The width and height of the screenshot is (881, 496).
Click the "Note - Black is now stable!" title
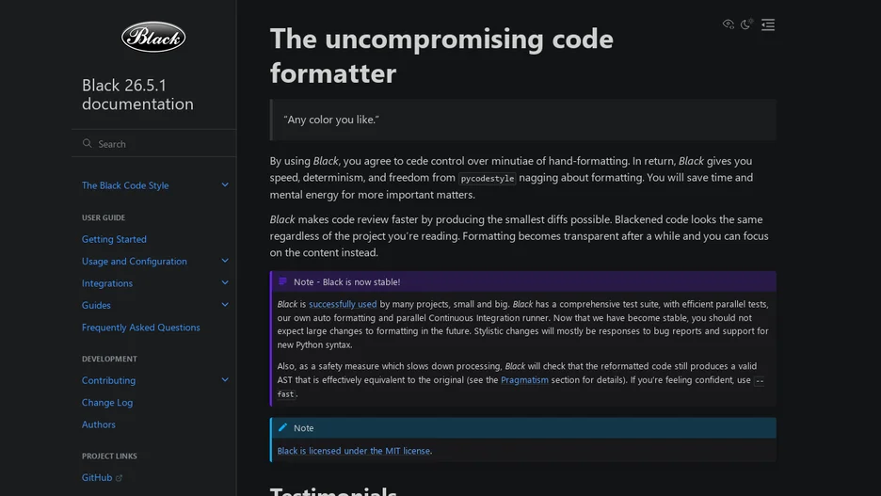[346, 282]
